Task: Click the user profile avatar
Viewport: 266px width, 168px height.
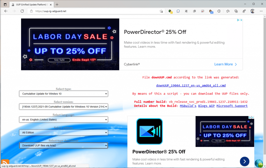Action: 252,11
